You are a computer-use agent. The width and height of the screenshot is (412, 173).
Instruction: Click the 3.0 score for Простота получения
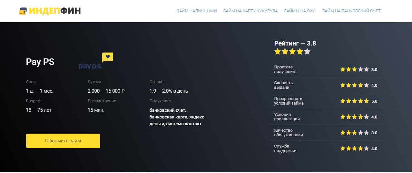(x=374, y=70)
